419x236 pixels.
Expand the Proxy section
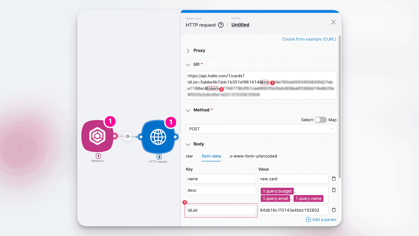(x=188, y=51)
